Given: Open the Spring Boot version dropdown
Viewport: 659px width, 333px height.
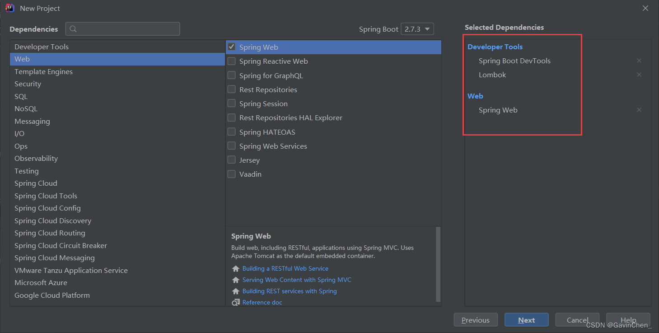Looking at the screenshot, I should click(x=417, y=29).
